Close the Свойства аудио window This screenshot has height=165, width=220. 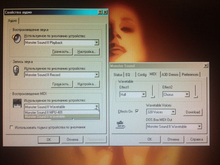point(105,12)
